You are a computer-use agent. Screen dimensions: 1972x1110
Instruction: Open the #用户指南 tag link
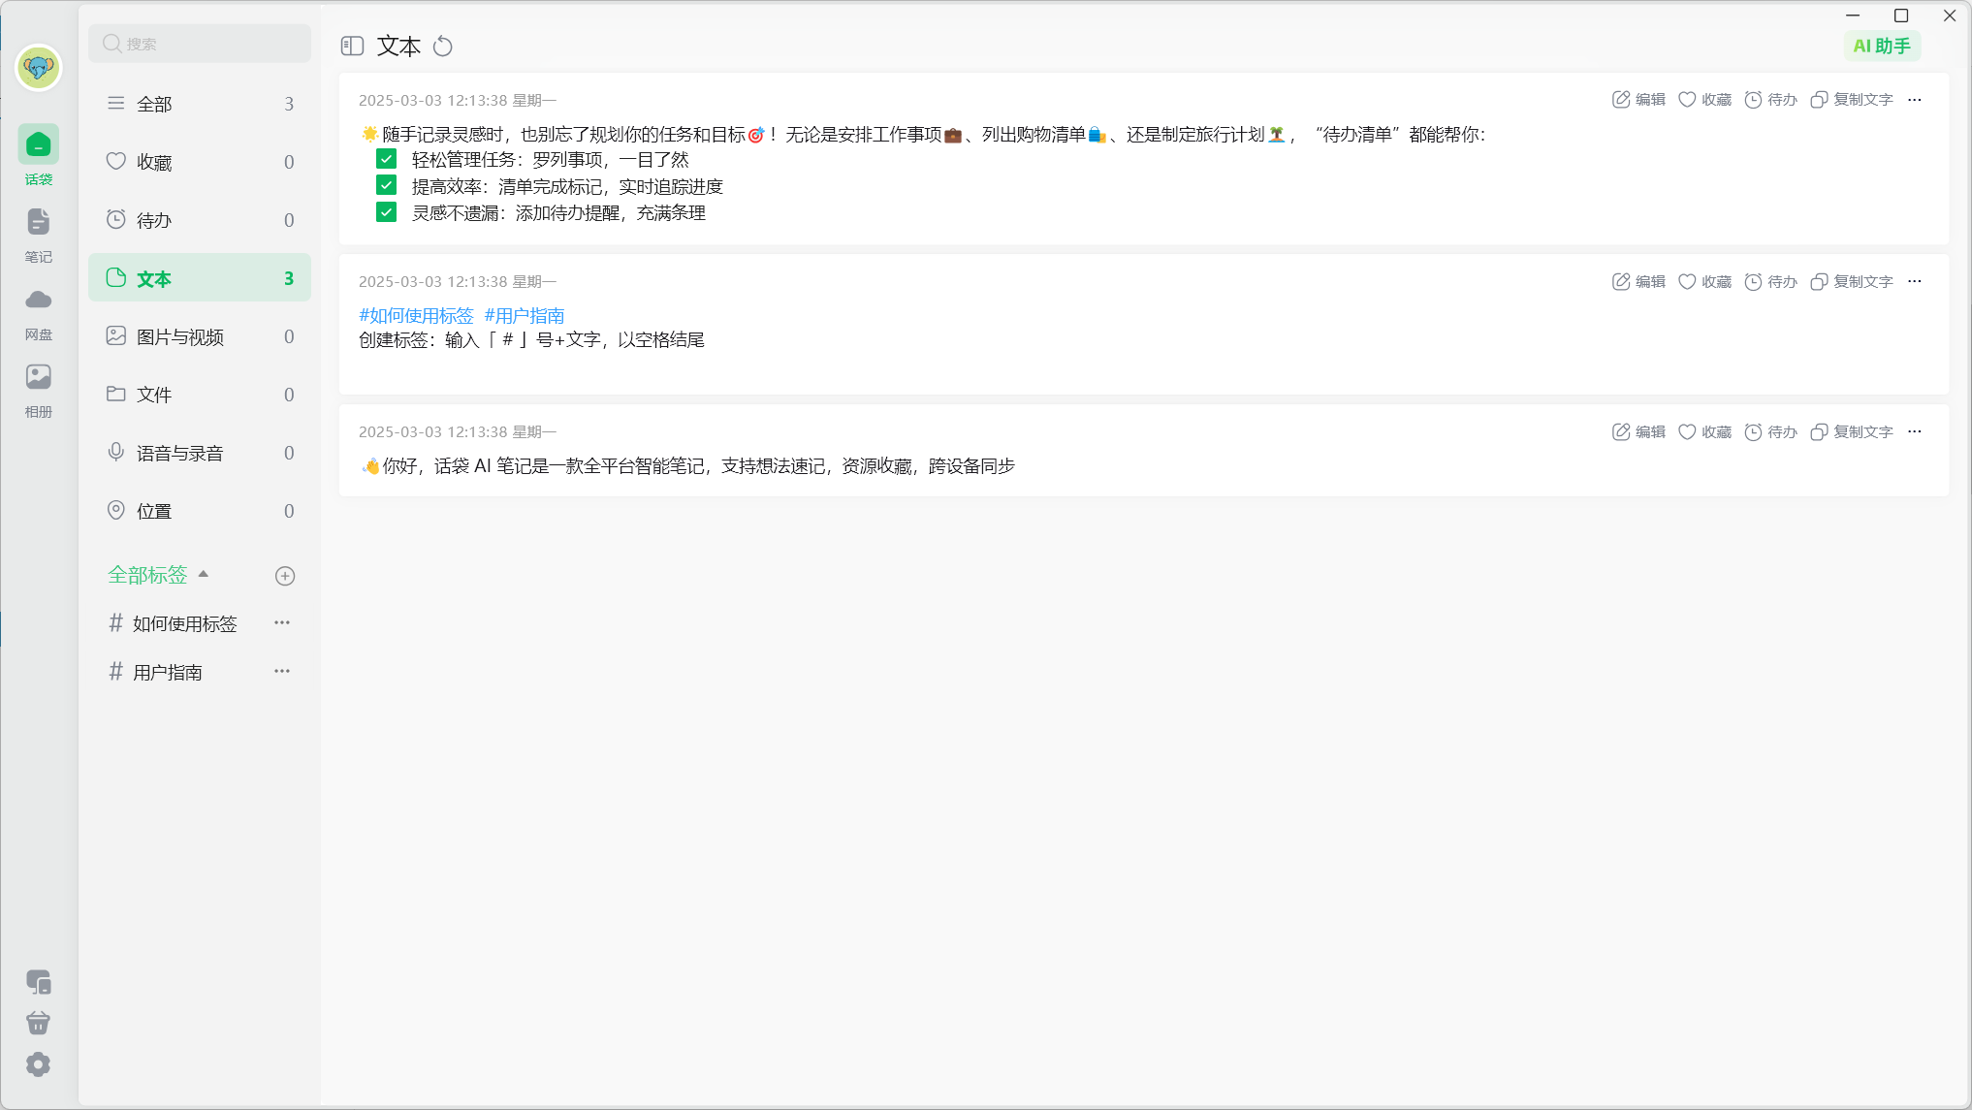point(525,315)
